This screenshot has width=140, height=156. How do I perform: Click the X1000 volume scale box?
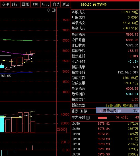coord(61,130)
